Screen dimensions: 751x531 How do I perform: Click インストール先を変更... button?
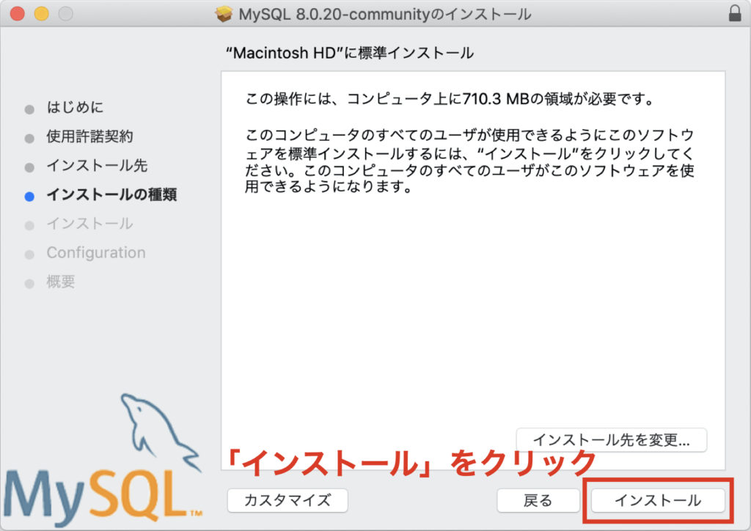point(611,439)
